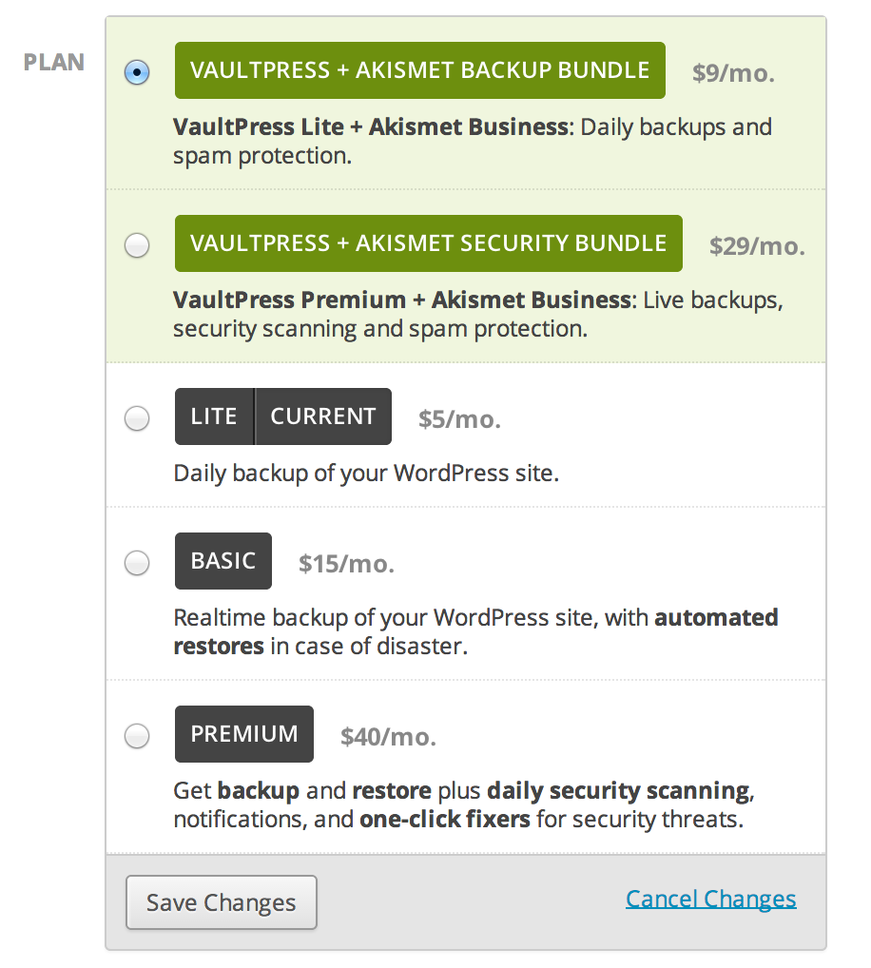Click the PLAN section label
Image resolution: width=871 pixels, height=968 pixels.
(54, 63)
